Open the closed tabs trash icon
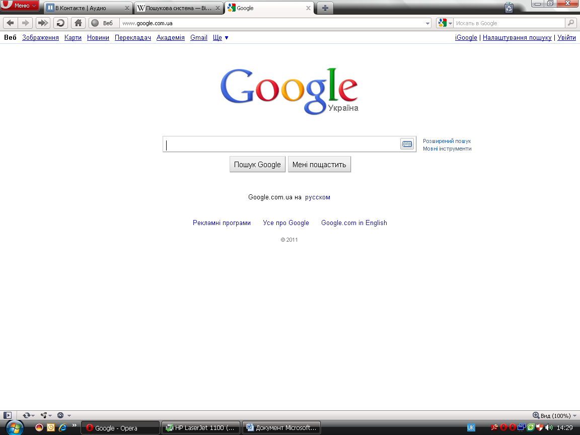This screenshot has width=580, height=435. pyautogui.click(x=509, y=8)
